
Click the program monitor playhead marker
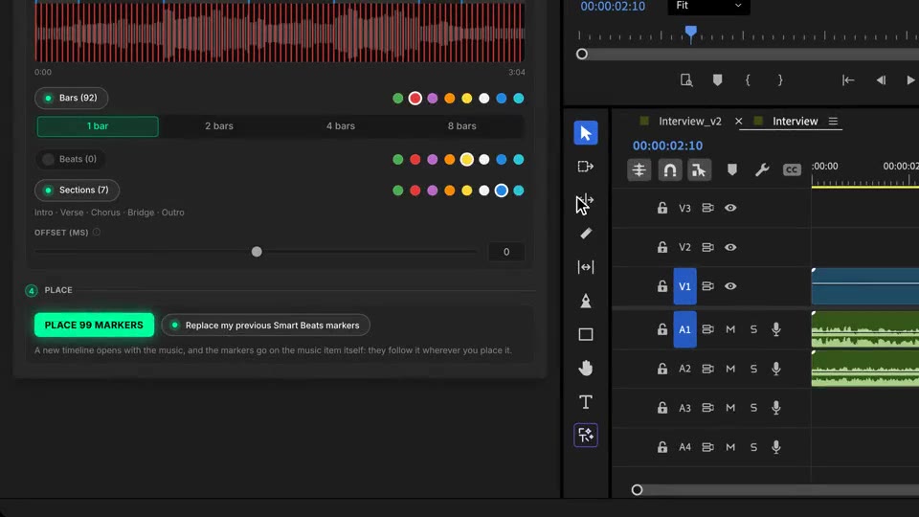[691, 33]
